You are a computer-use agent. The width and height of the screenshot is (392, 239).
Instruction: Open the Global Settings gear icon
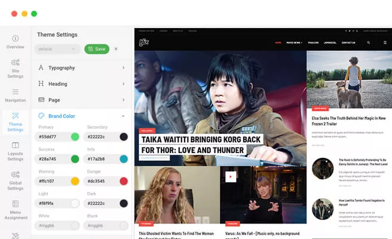(x=16, y=174)
